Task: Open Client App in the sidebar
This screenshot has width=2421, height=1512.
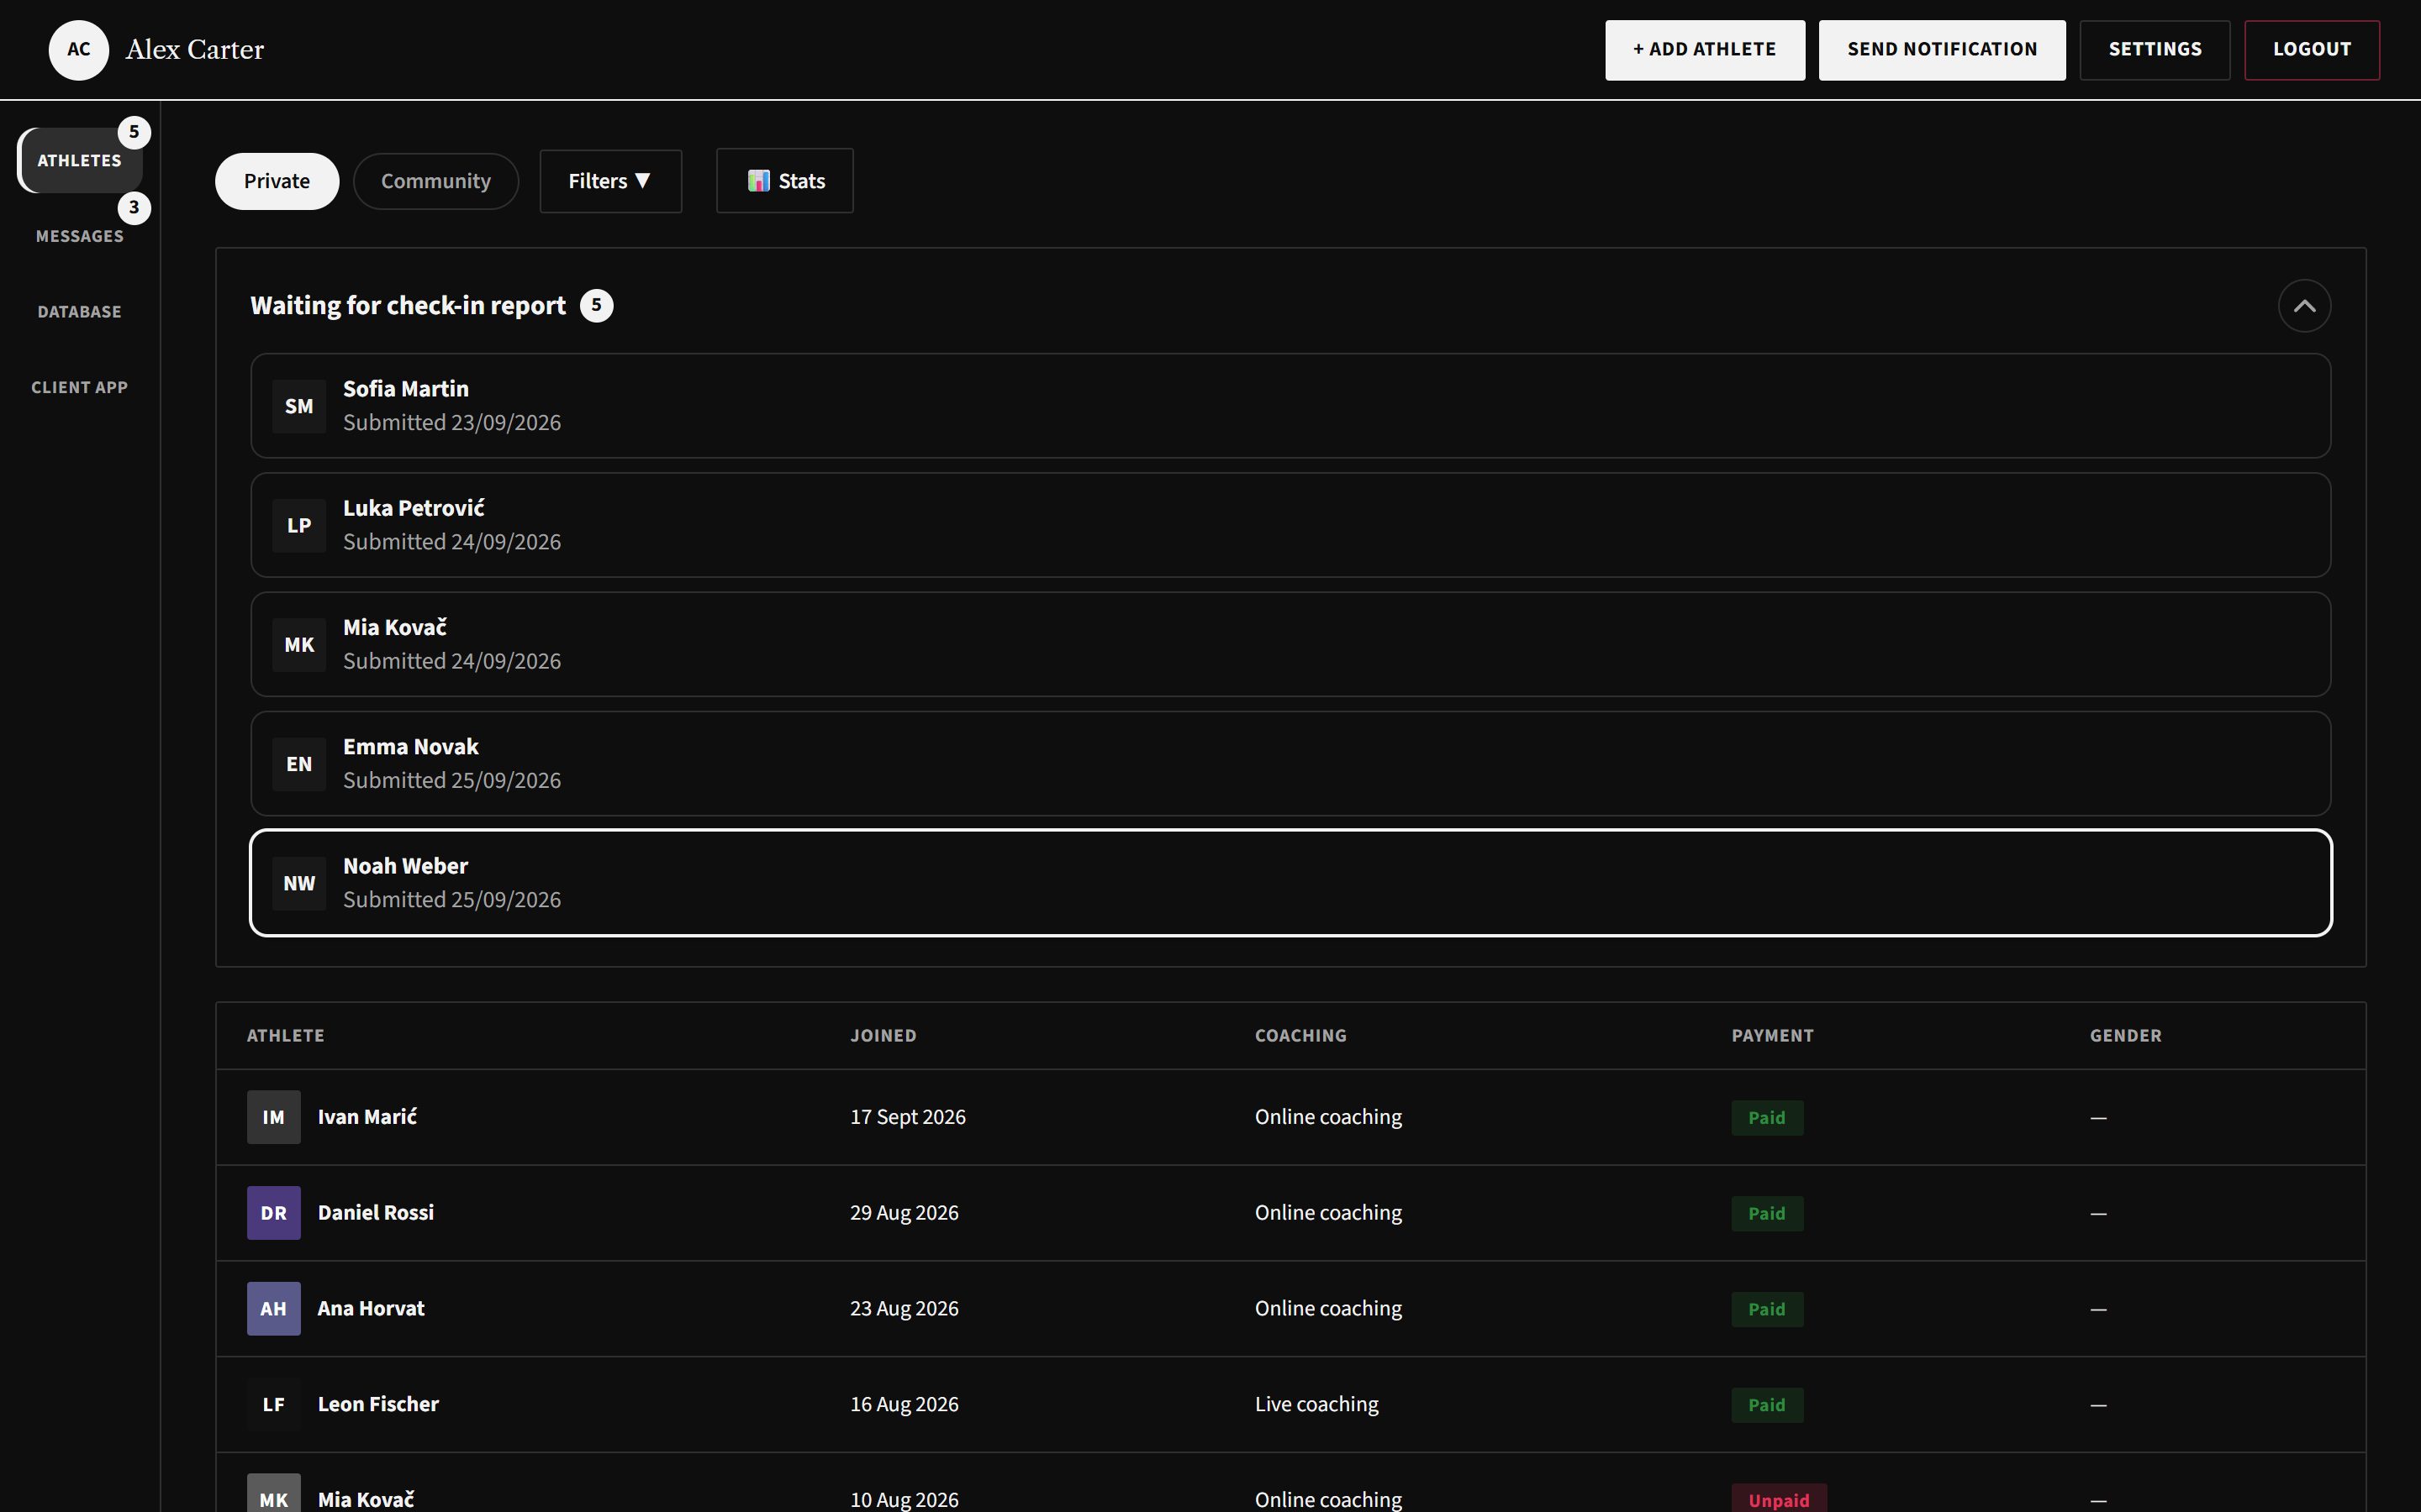Action: click(x=80, y=387)
